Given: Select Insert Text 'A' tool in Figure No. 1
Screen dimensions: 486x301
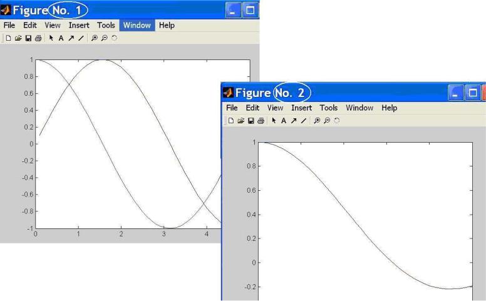Looking at the screenshot, I should point(61,38).
